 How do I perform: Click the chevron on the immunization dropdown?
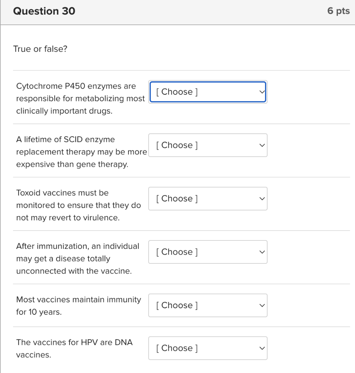(x=261, y=252)
